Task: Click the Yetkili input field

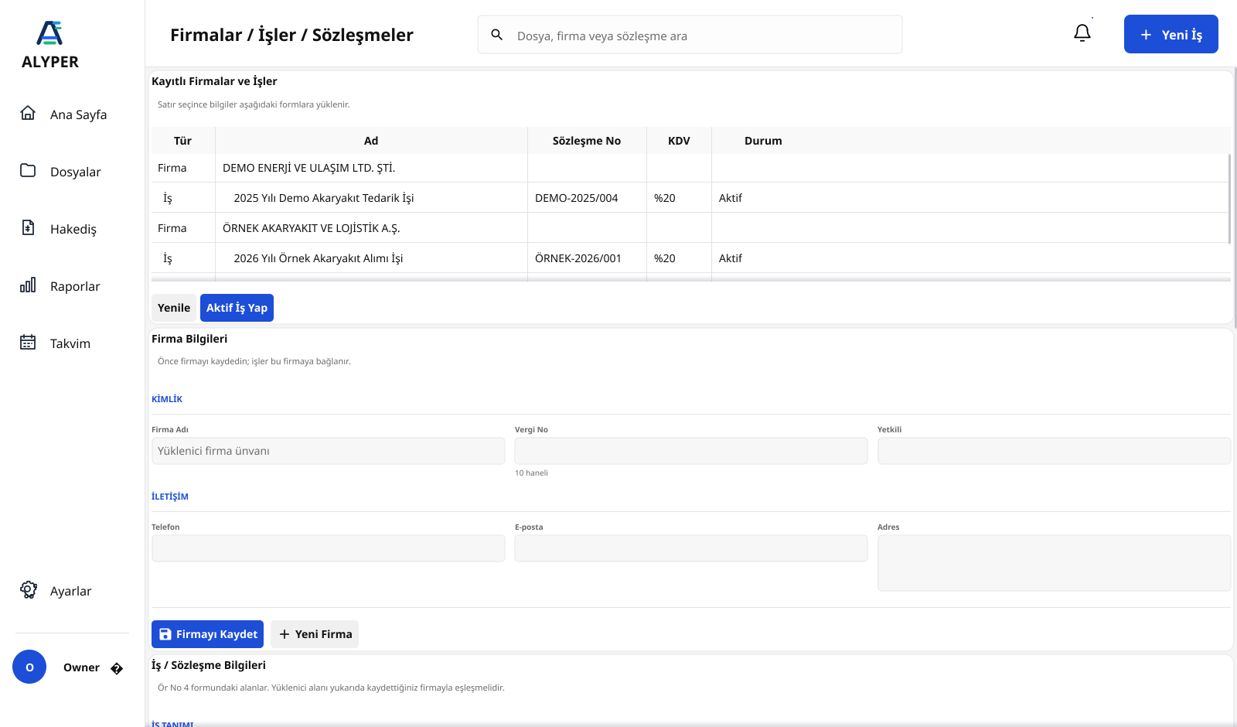Action: click(x=1054, y=451)
